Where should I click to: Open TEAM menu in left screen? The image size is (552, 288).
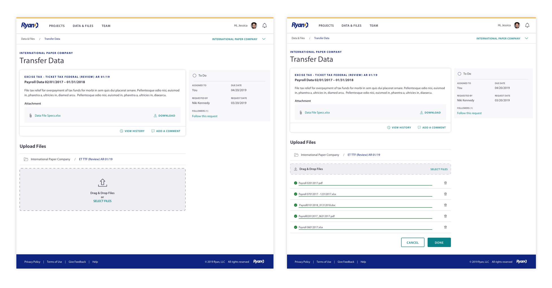[106, 26]
